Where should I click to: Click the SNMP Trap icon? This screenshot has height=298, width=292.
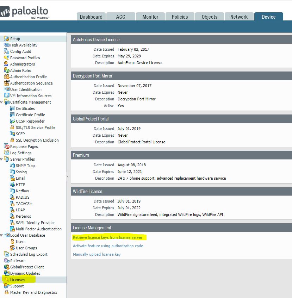pos(12,165)
